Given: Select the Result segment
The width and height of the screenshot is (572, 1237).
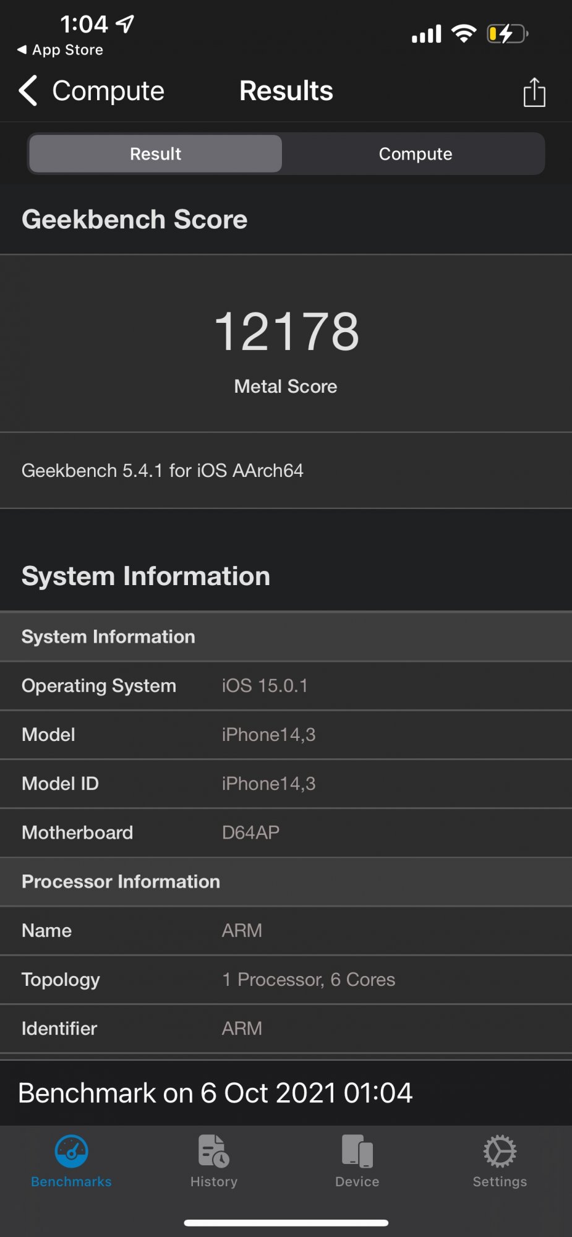Looking at the screenshot, I should click(155, 153).
